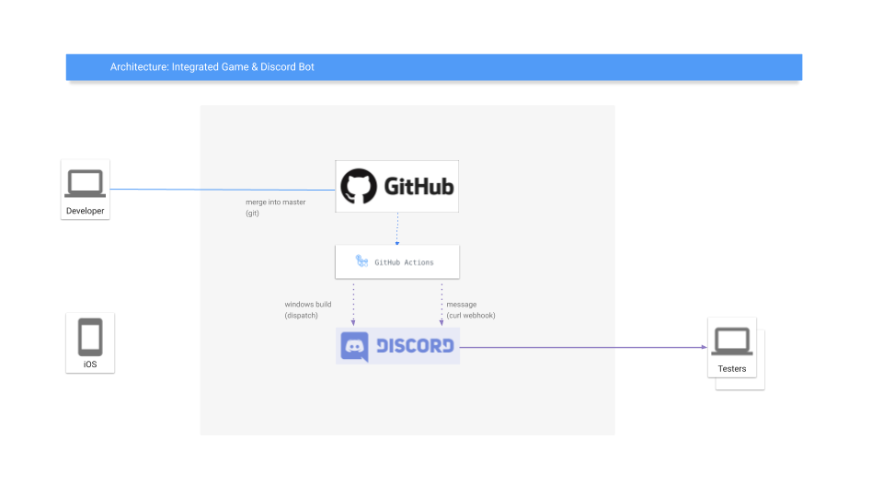Select the dotted windows build arrow
Screen dimensions: 883x497
[353, 305]
